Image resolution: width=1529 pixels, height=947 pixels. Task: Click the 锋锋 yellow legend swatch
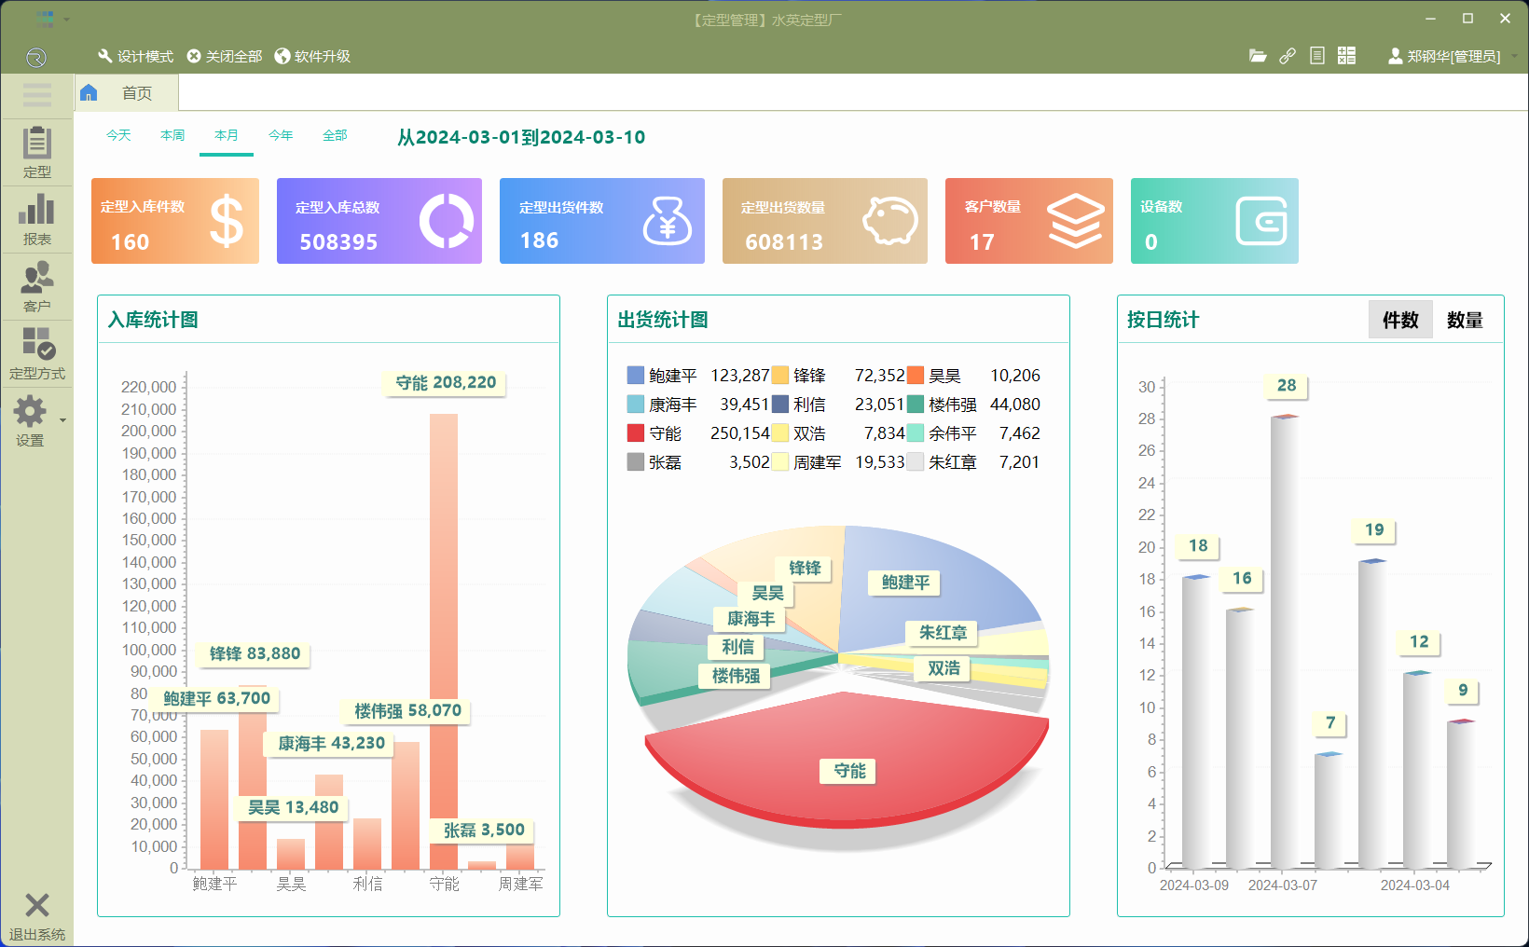780,375
